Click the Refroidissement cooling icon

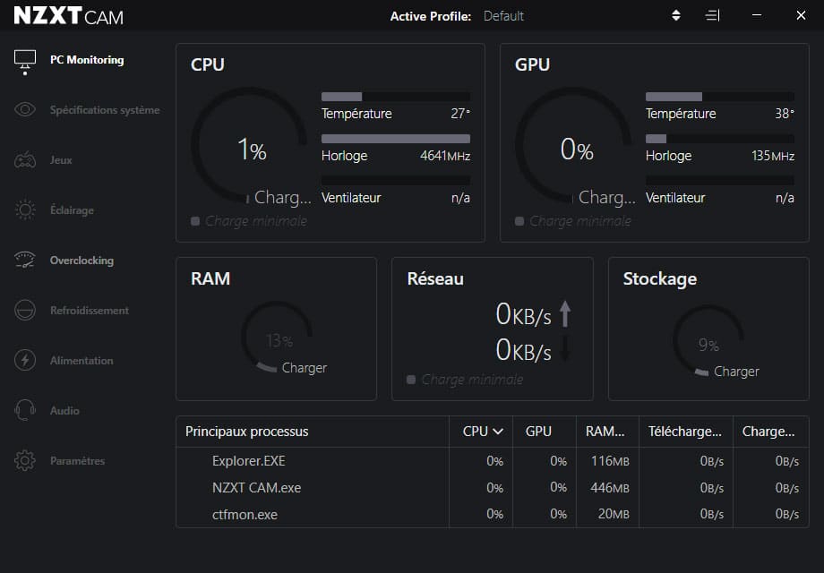pyautogui.click(x=25, y=311)
